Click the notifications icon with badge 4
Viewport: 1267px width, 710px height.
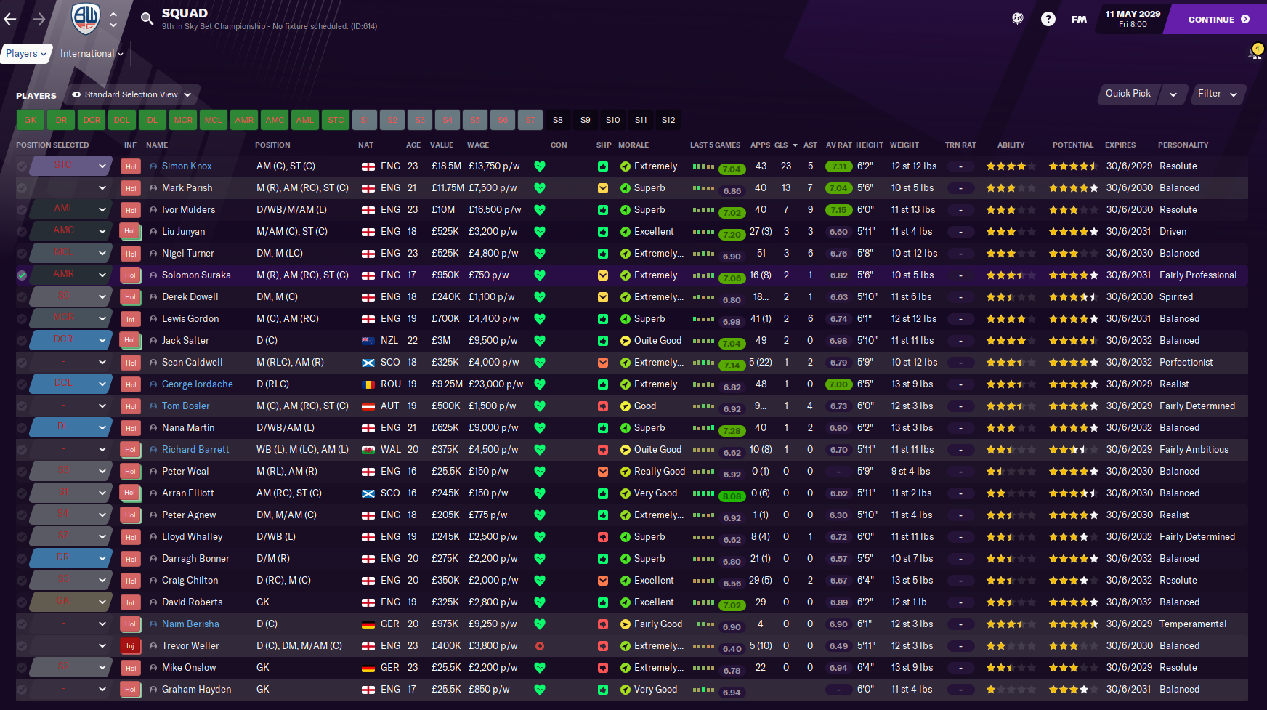(x=1255, y=53)
